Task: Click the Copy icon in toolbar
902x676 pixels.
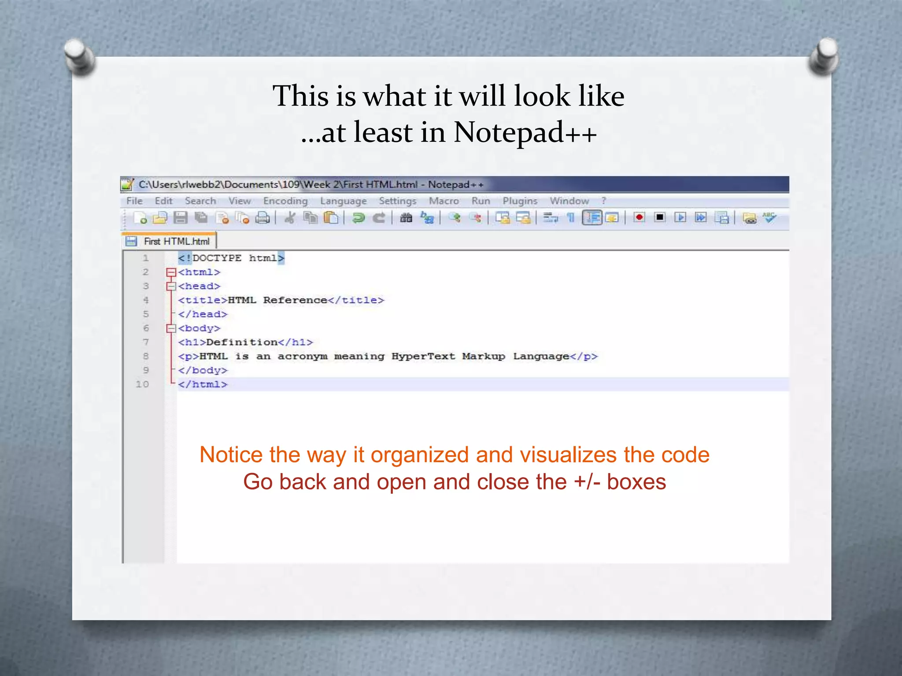Action: coord(311,217)
